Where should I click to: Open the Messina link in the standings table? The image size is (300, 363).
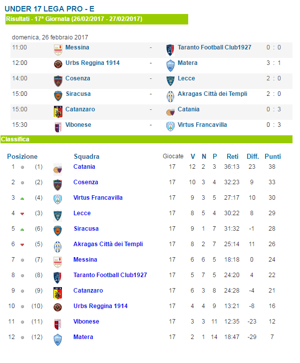(x=85, y=260)
